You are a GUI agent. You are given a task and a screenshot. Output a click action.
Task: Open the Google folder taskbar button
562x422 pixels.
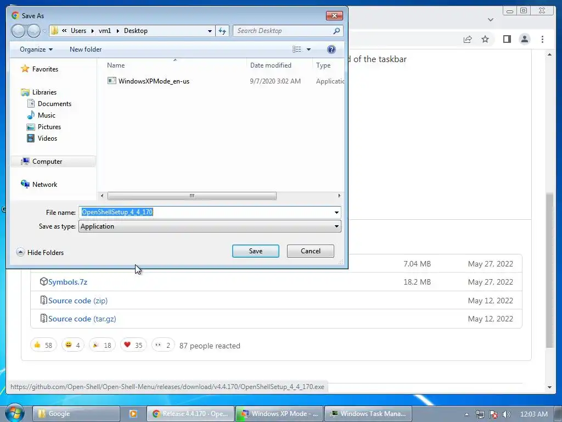pos(76,414)
